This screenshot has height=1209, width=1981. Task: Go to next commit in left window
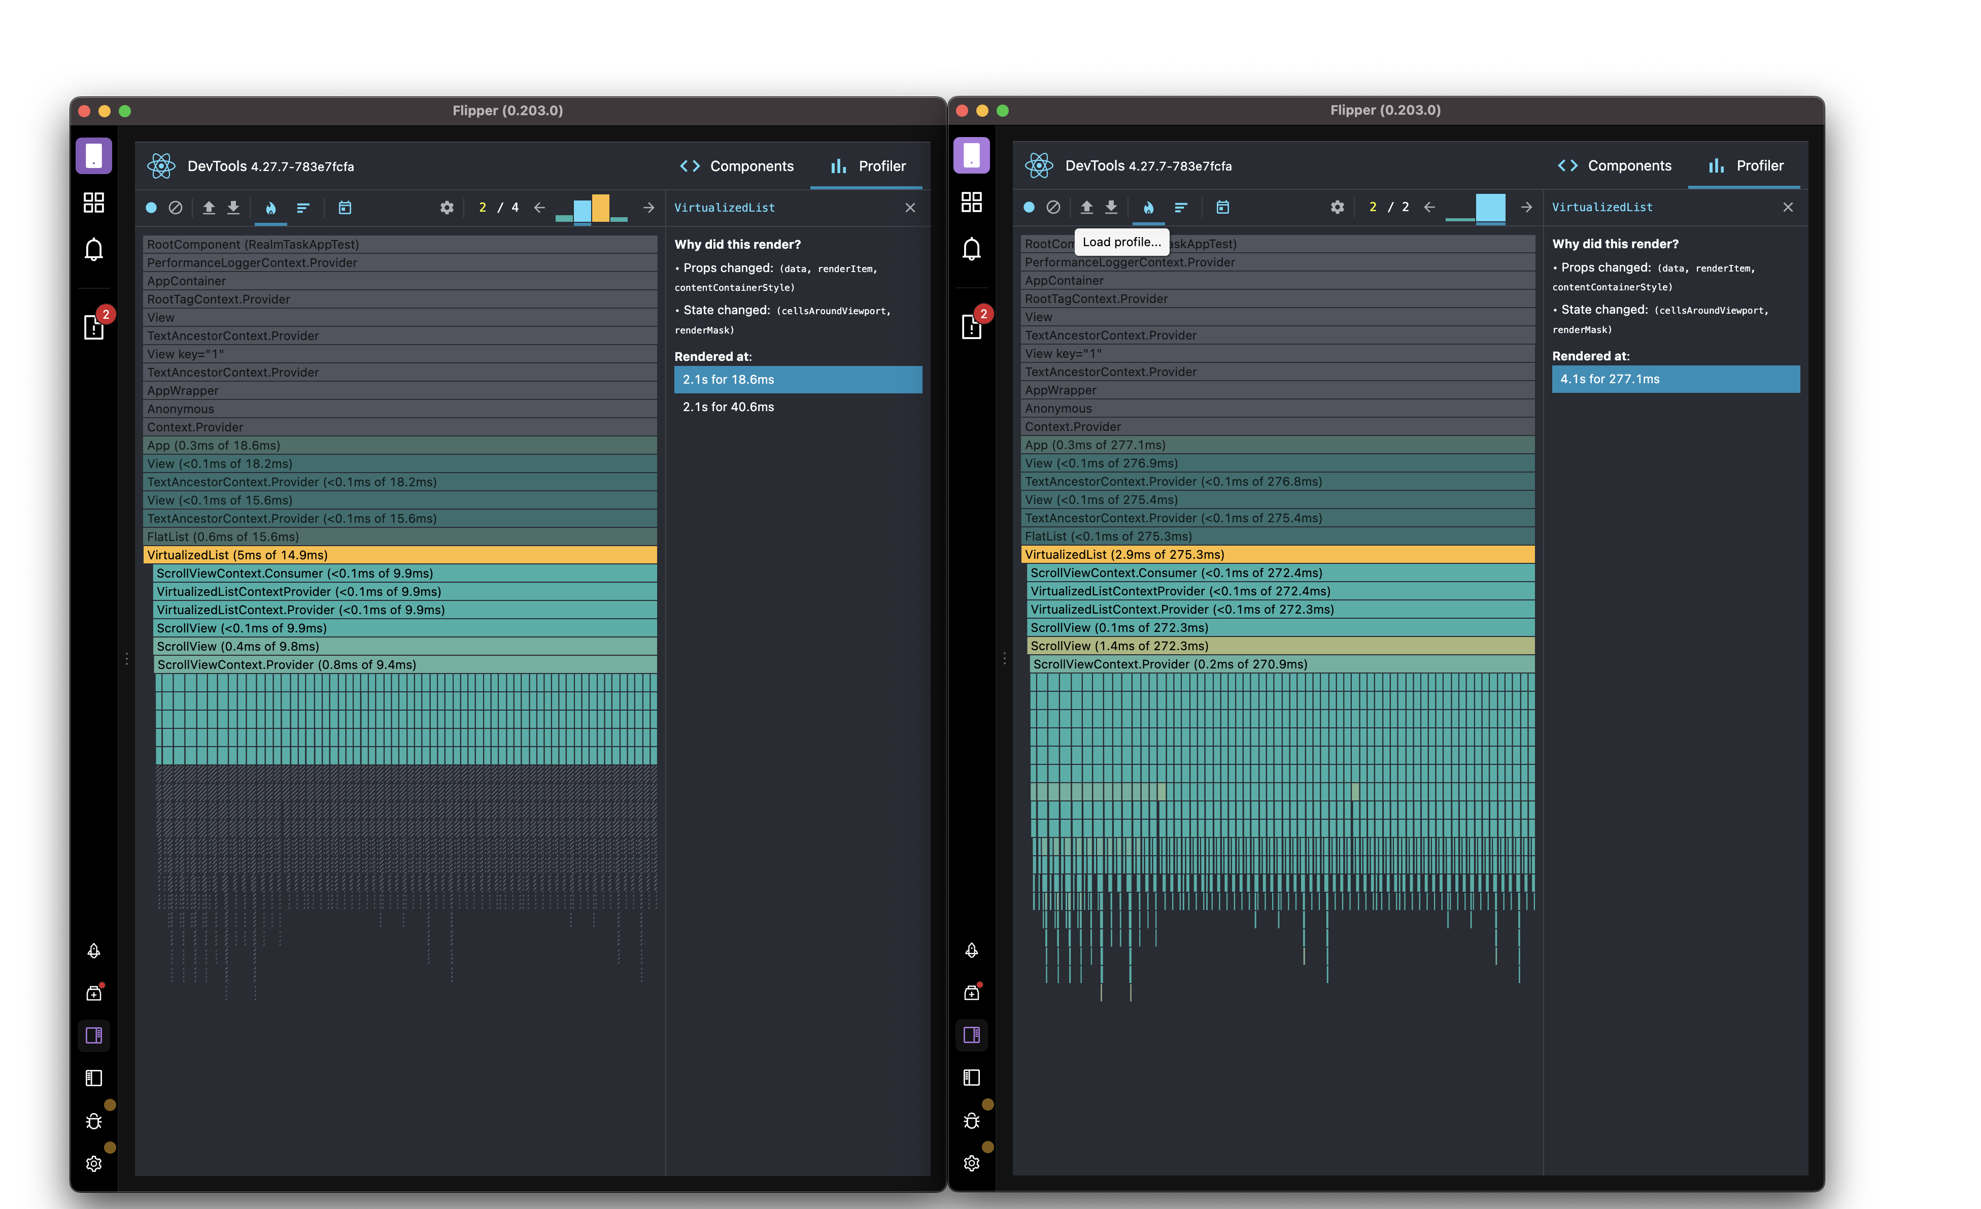click(648, 208)
